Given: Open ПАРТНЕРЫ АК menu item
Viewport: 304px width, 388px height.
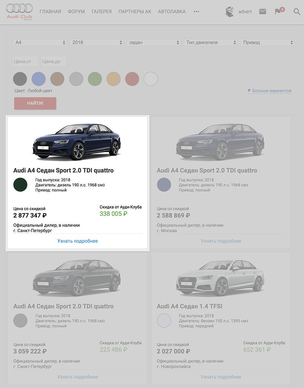Looking at the screenshot, I should [135, 12].
